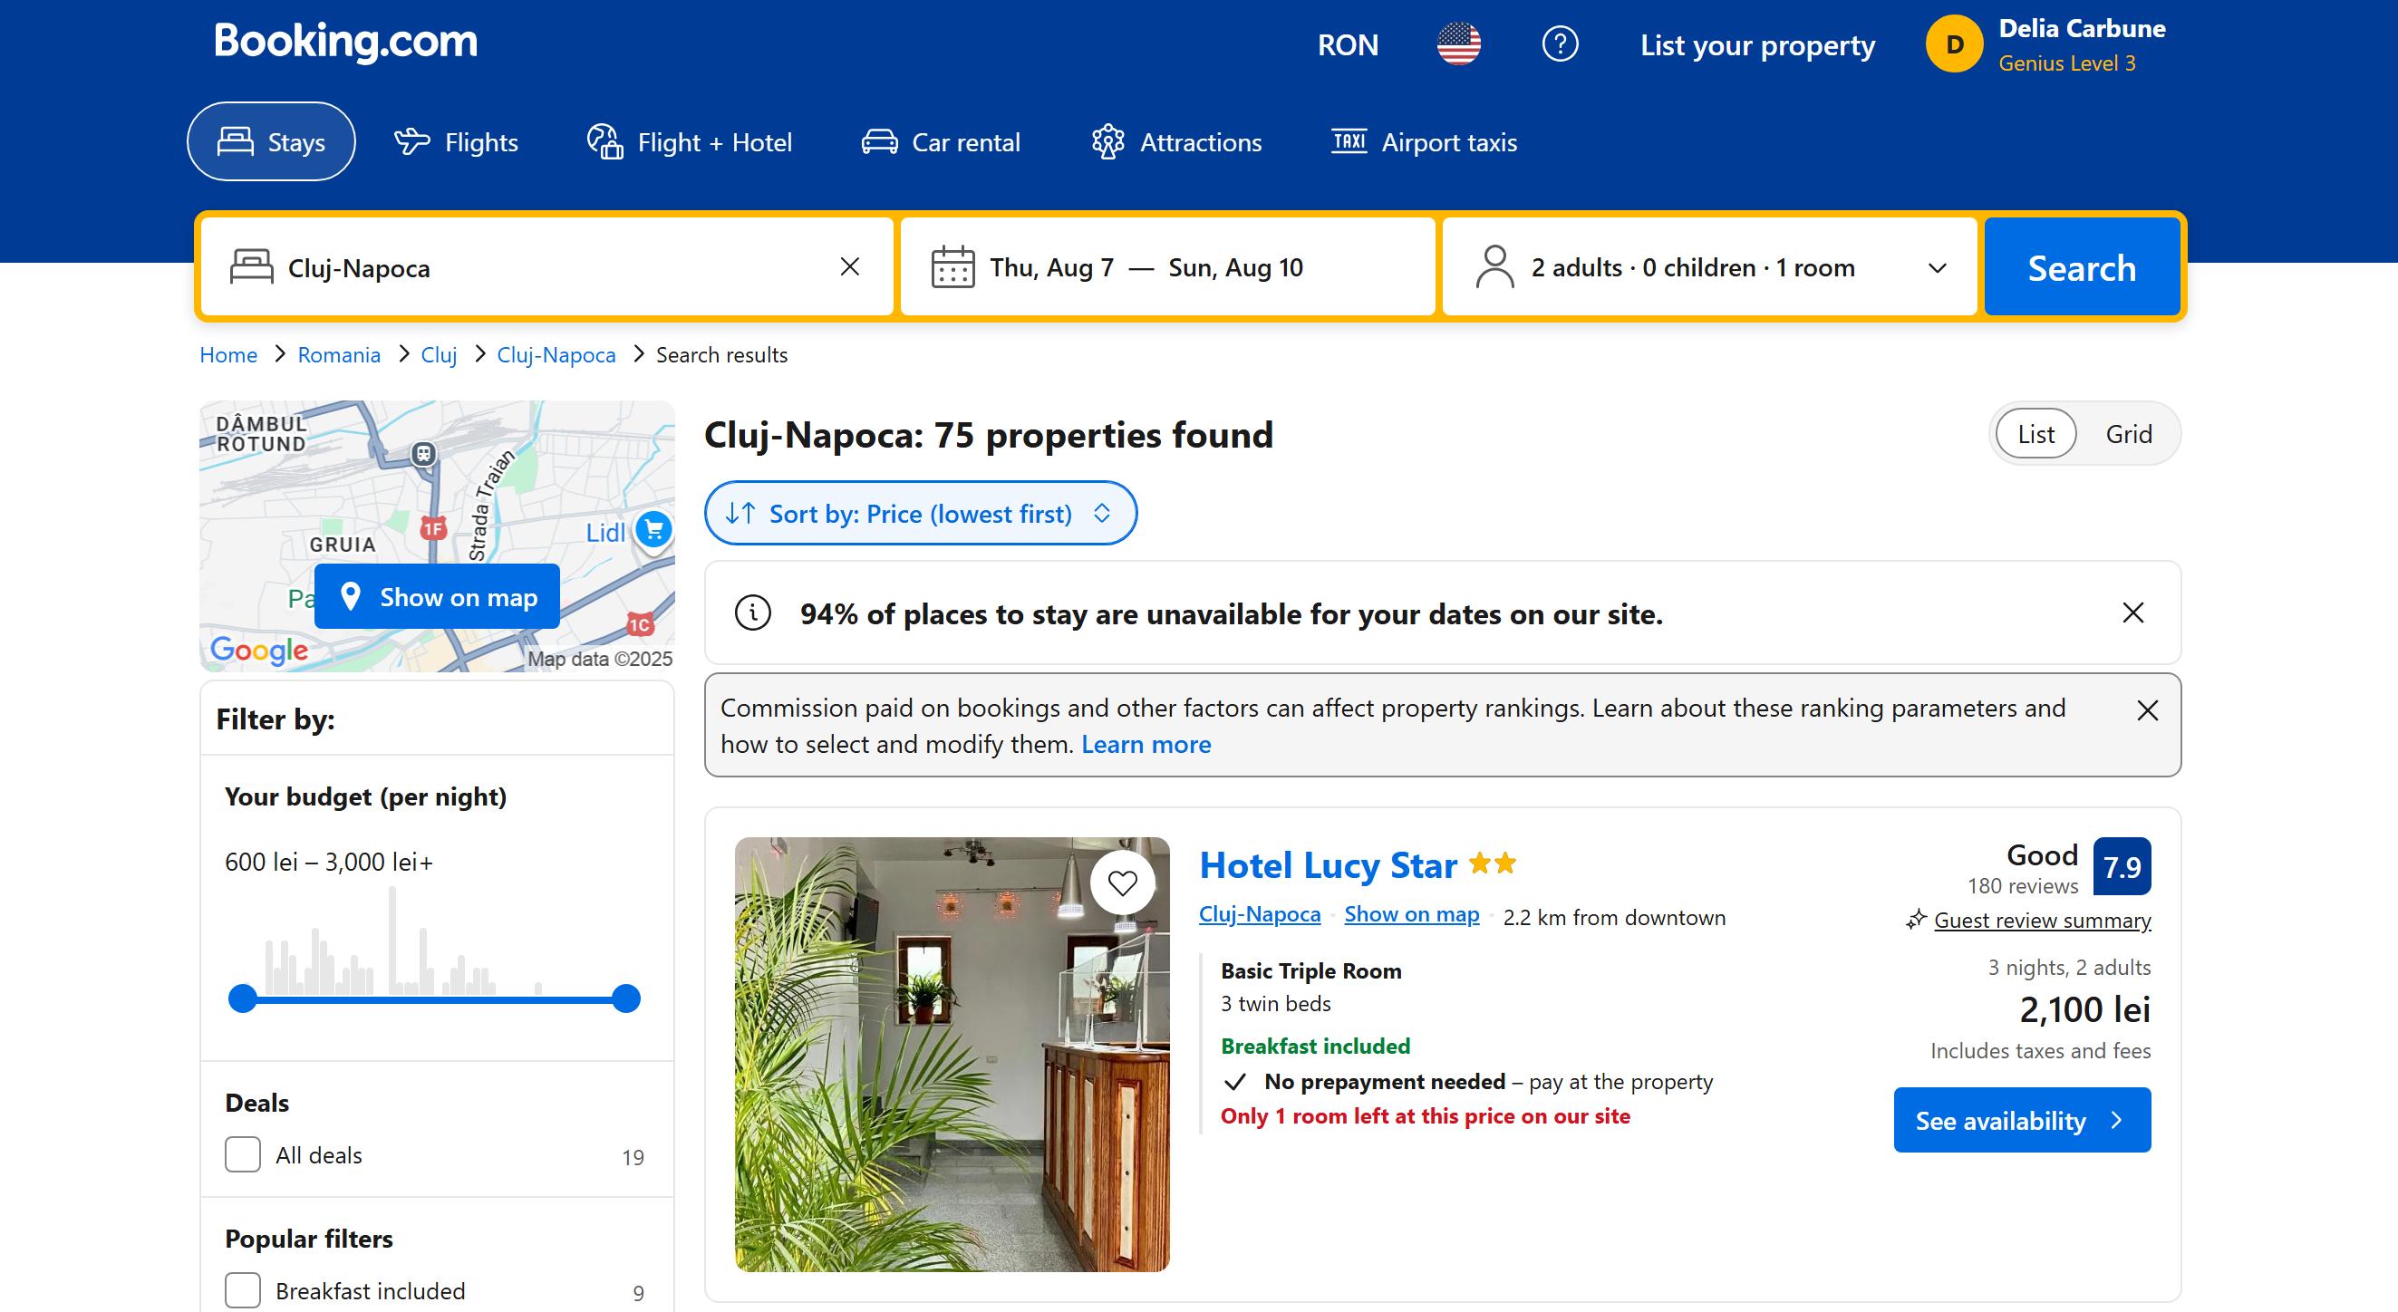Go to the Flights tab
2398x1312 pixels.
(x=456, y=141)
